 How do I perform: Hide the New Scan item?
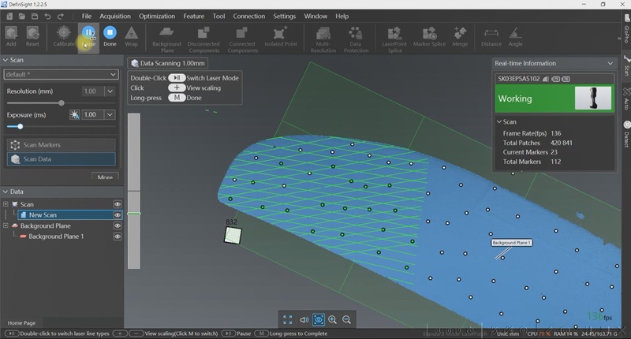point(118,214)
